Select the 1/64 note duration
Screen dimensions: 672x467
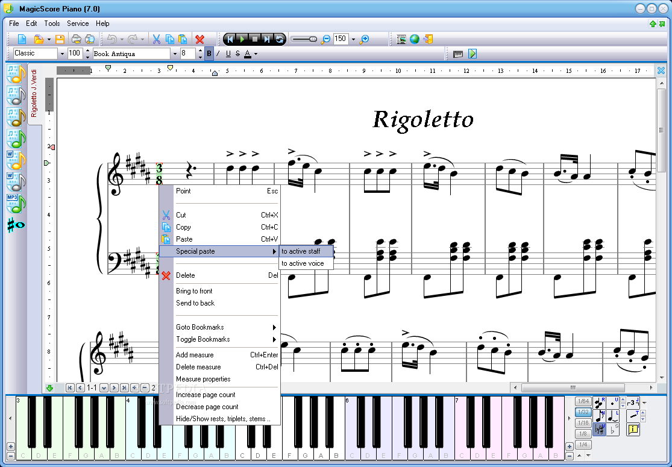pyautogui.click(x=583, y=401)
